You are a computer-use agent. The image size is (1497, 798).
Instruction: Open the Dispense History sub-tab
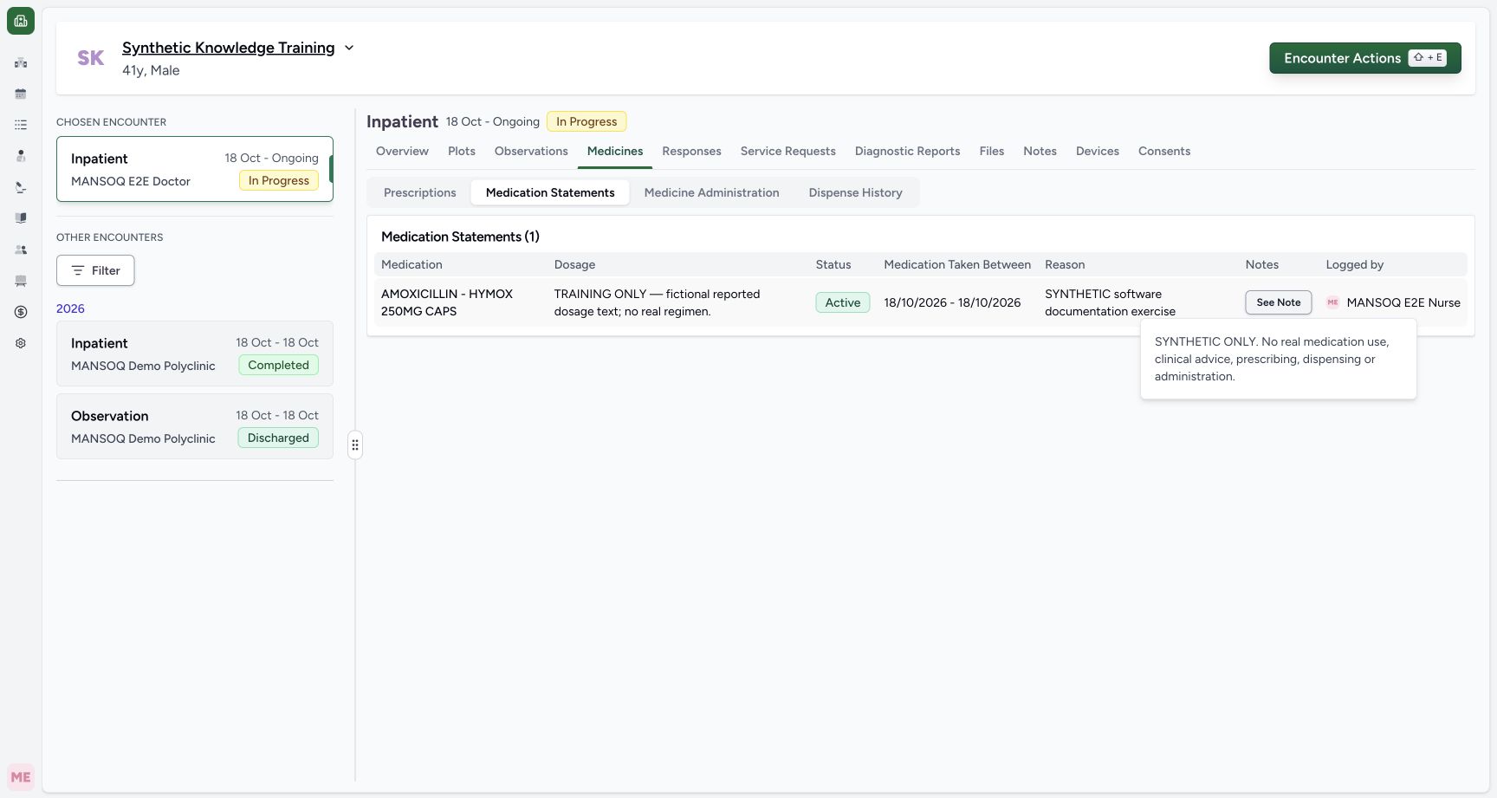pos(856,192)
